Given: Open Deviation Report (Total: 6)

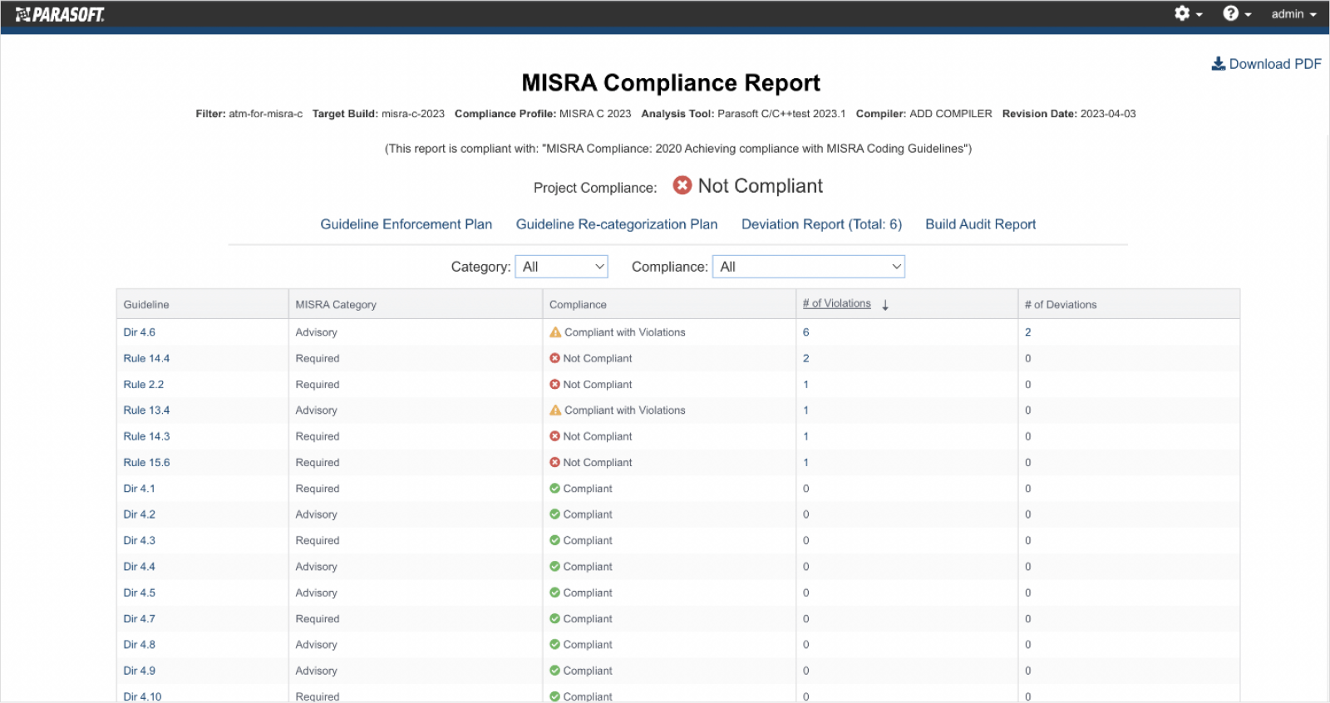Looking at the screenshot, I should click(820, 224).
